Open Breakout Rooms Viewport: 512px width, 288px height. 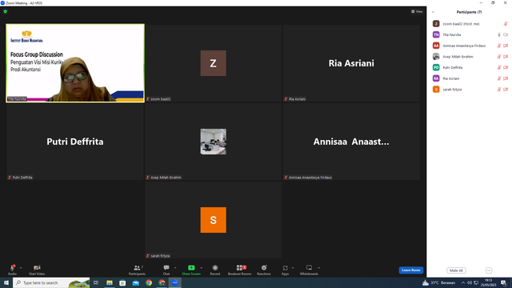coord(240,270)
